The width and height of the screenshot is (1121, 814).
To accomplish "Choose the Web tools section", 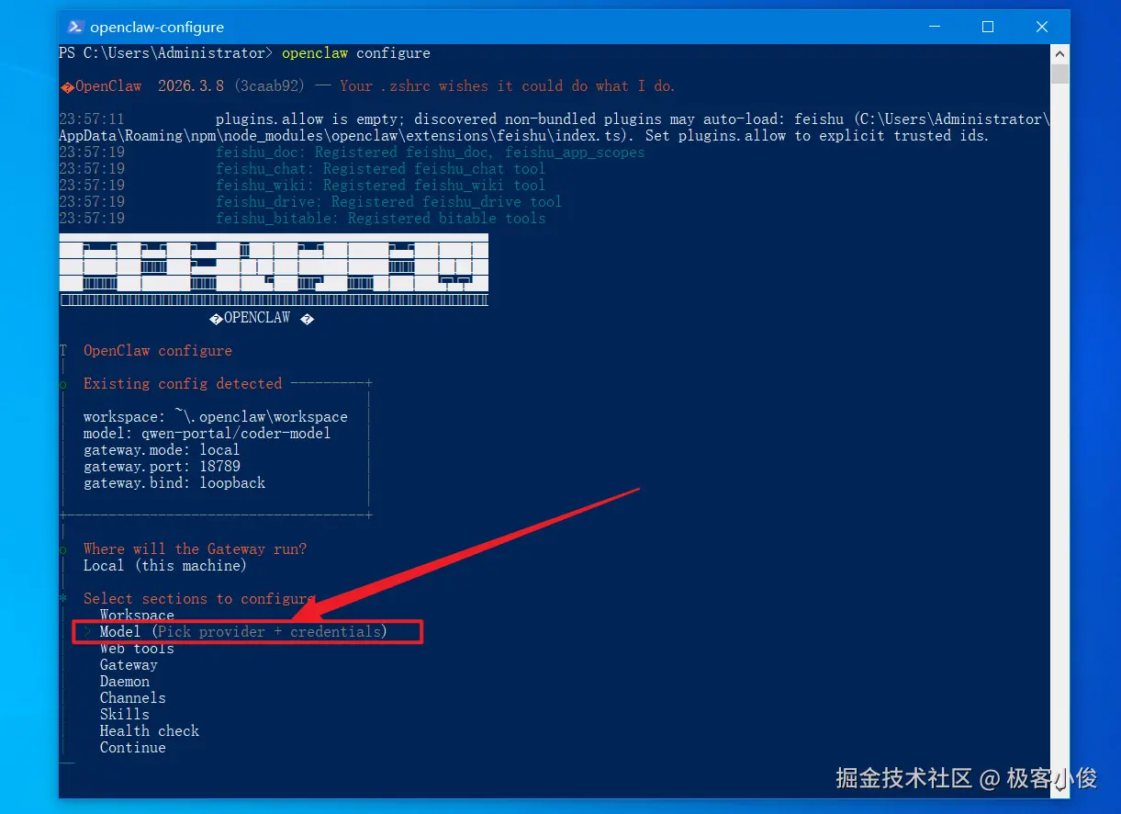I will click(137, 648).
